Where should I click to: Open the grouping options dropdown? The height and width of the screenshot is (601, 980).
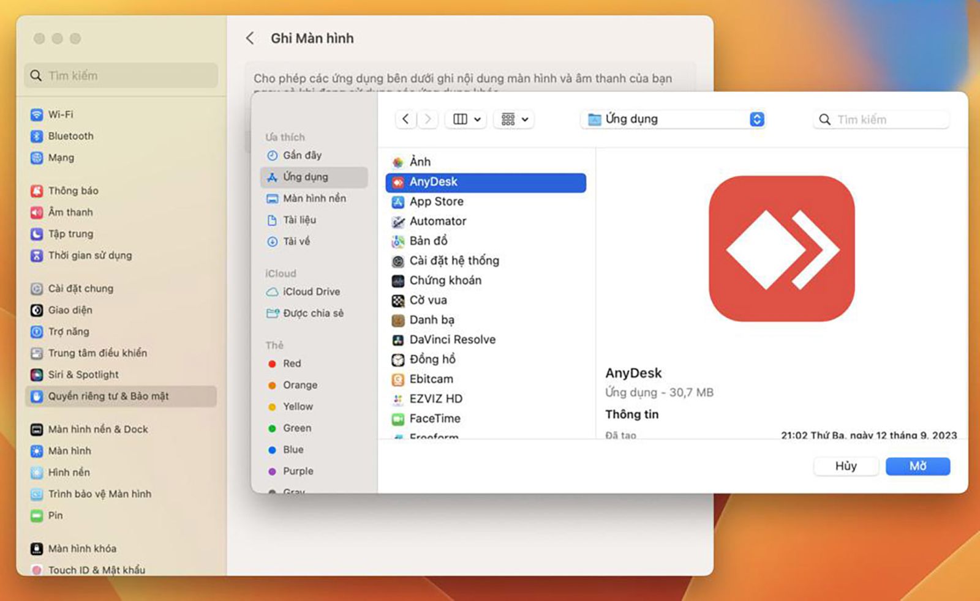[514, 119]
